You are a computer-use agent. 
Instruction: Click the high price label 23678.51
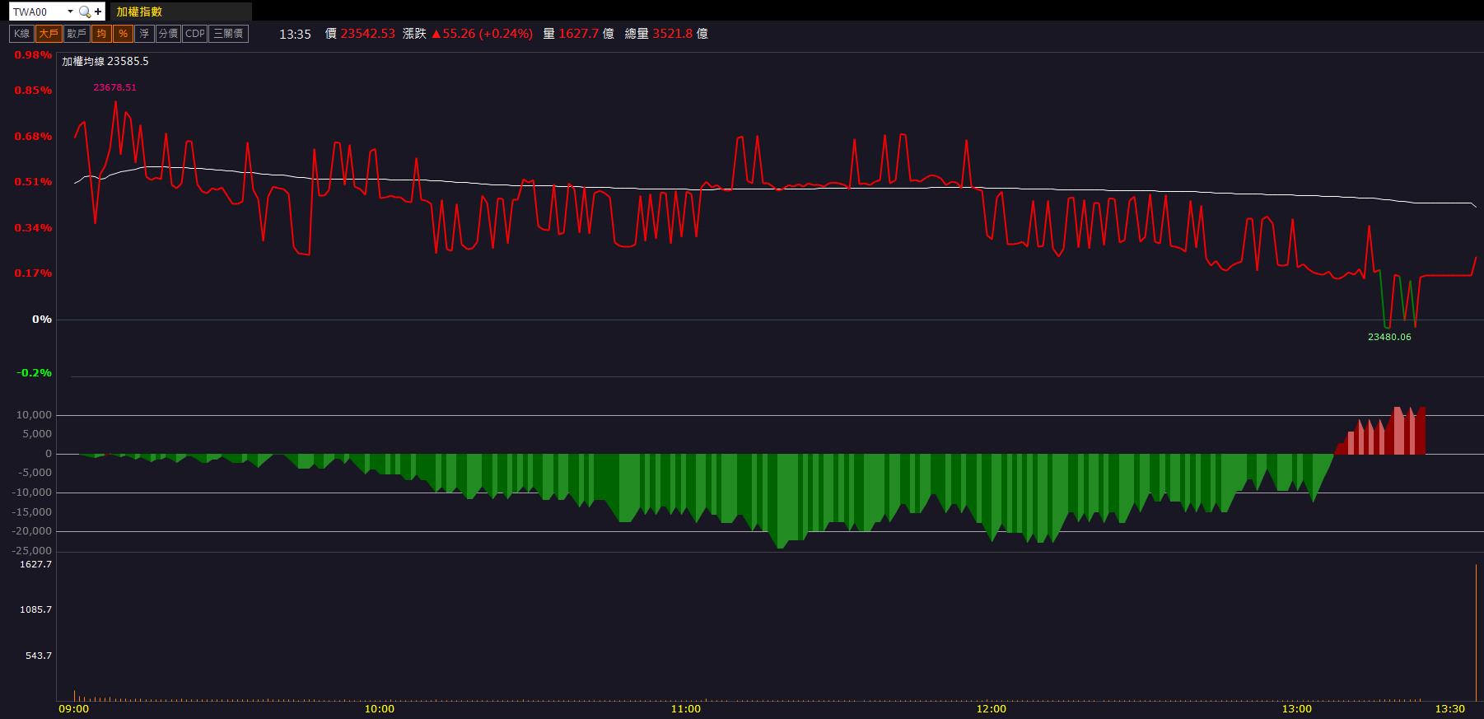115,87
